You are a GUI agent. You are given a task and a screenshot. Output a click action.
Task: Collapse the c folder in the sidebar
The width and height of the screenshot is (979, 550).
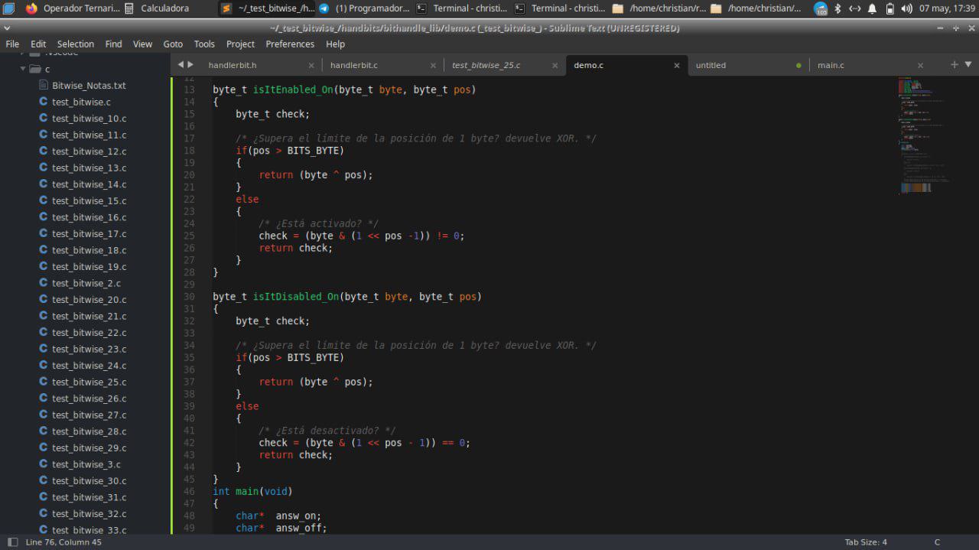pyautogui.click(x=23, y=68)
